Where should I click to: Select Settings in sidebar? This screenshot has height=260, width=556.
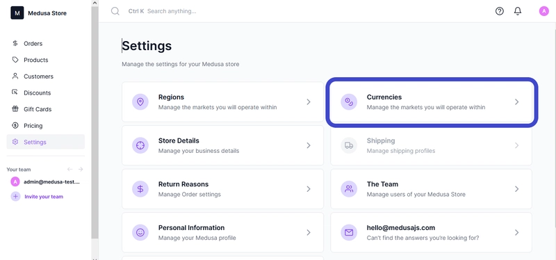[x=45, y=142]
